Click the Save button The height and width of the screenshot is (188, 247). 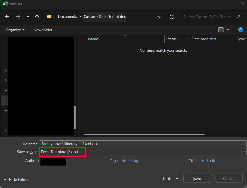pos(197,179)
